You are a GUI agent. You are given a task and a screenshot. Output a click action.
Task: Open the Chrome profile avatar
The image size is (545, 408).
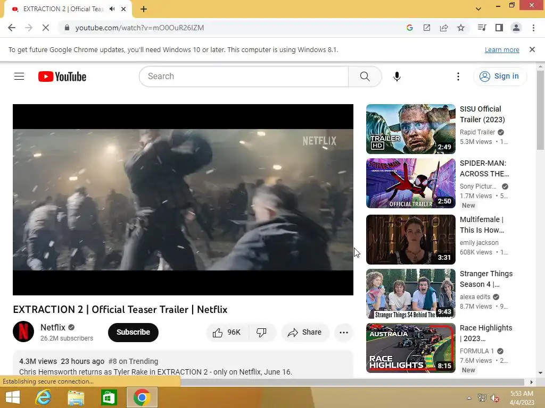coord(516,28)
